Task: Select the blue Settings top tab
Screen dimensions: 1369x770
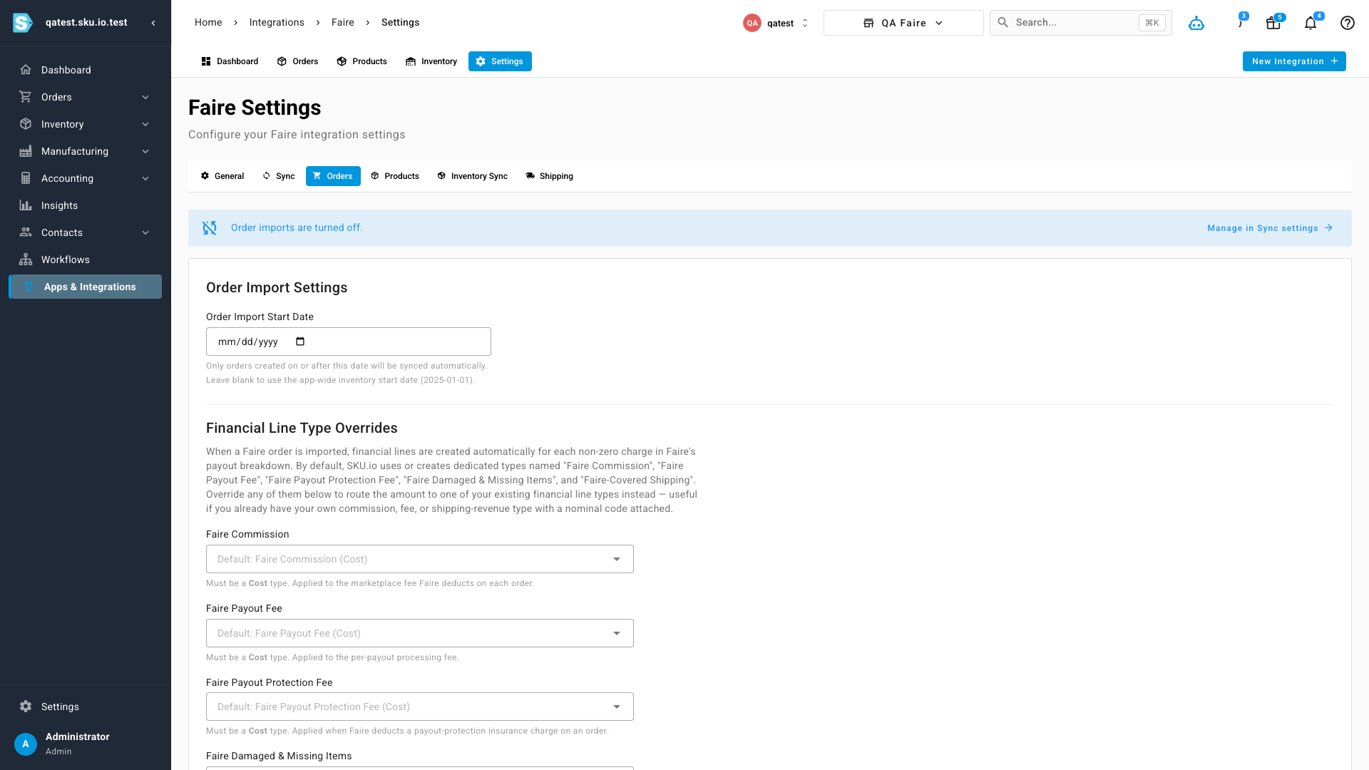Action: tap(500, 61)
